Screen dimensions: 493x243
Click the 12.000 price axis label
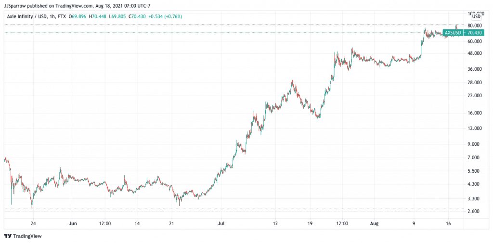474,128
